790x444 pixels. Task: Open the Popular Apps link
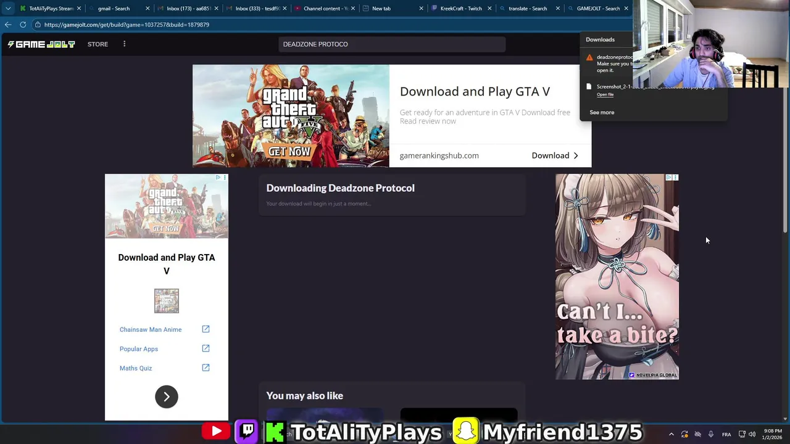coord(139,349)
